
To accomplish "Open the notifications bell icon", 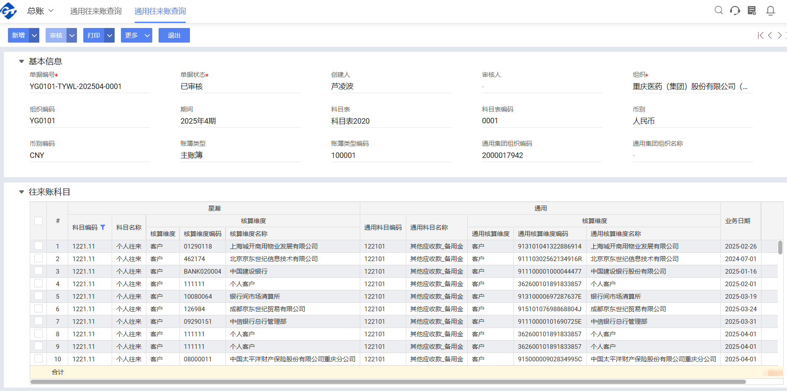I will click(770, 10).
